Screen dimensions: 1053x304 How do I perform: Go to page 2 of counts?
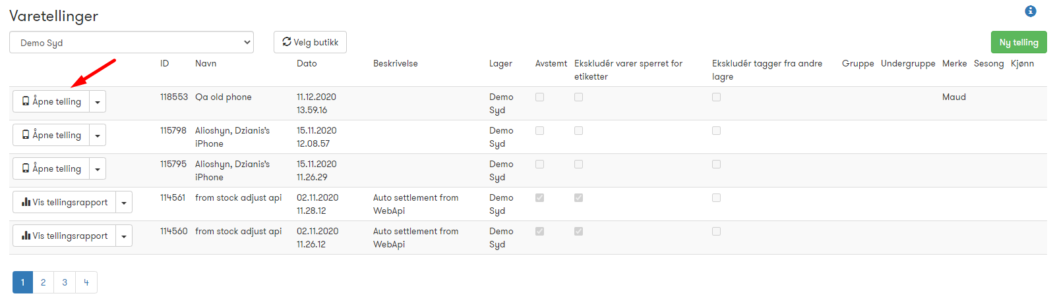[44, 282]
